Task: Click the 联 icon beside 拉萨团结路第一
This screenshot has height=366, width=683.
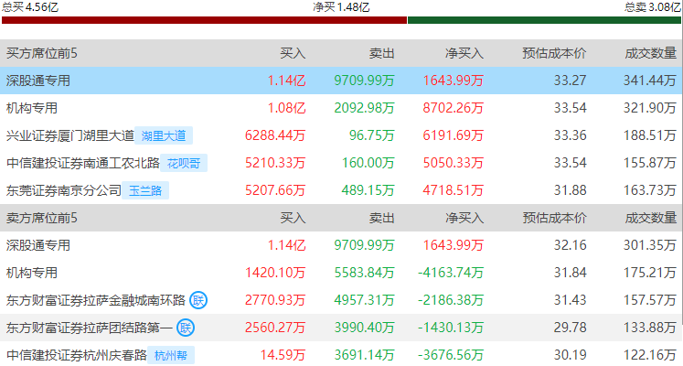Action: click(x=186, y=328)
